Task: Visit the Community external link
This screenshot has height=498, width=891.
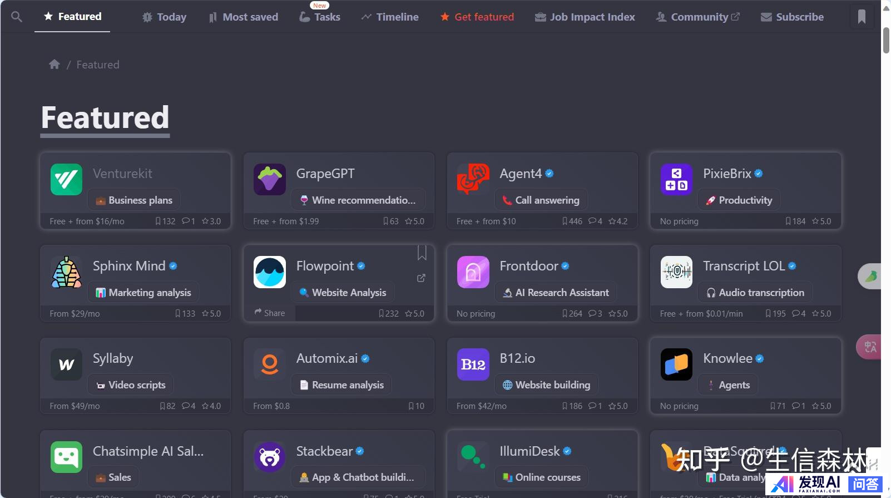Action: [697, 17]
